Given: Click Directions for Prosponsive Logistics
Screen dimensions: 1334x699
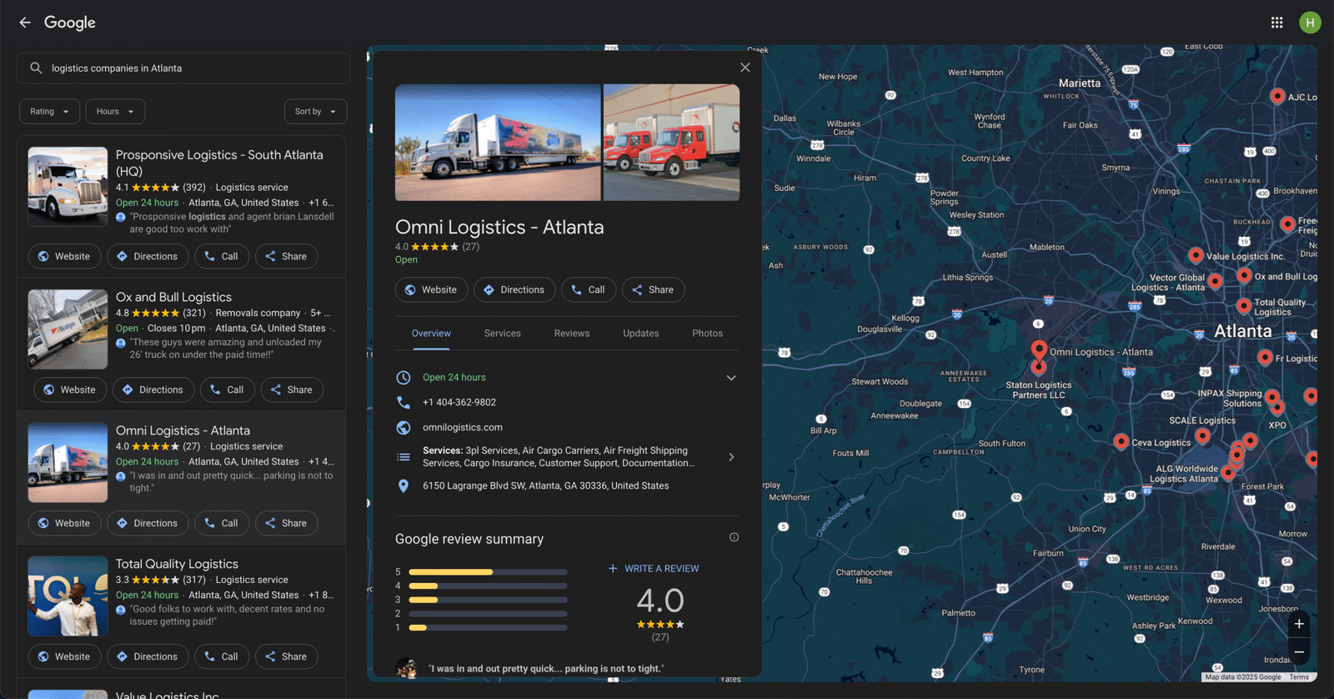Looking at the screenshot, I should click(x=148, y=257).
